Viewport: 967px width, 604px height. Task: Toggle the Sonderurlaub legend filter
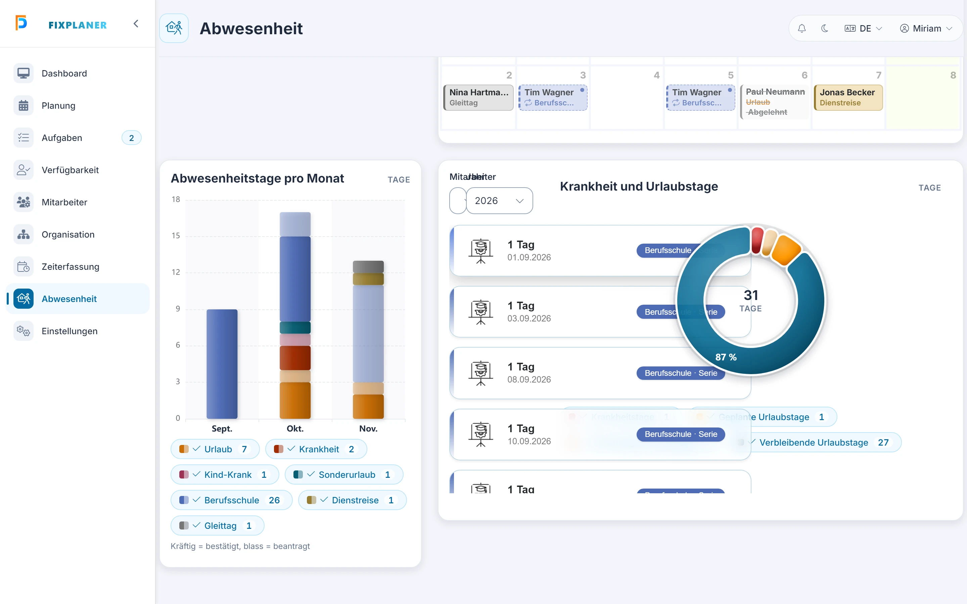pyautogui.click(x=343, y=474)
